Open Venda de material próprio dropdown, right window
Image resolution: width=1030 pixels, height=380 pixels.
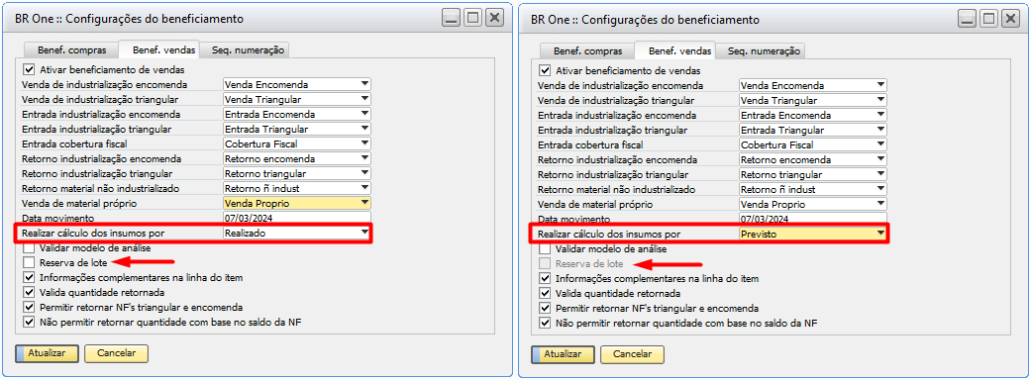point(812,204)
